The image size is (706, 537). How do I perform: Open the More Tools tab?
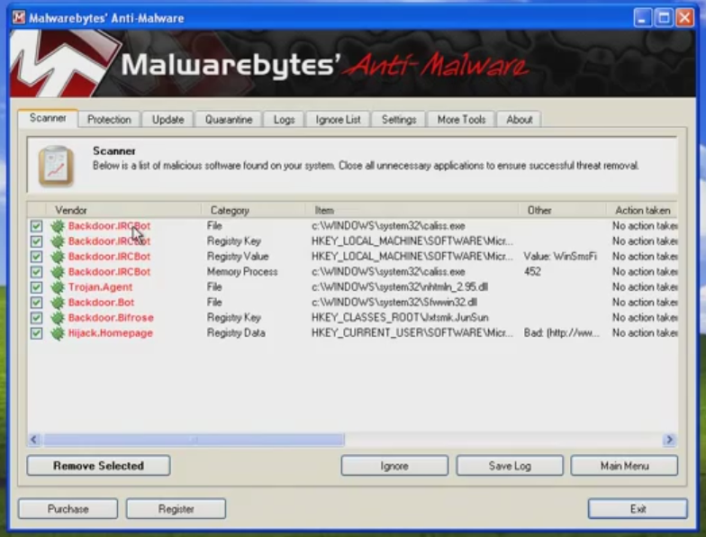[x=461, y=119]
